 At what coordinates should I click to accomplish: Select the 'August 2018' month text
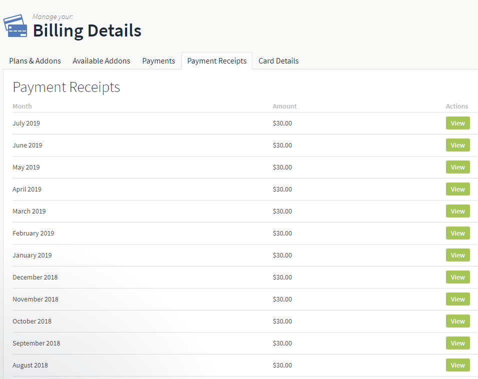30,365
